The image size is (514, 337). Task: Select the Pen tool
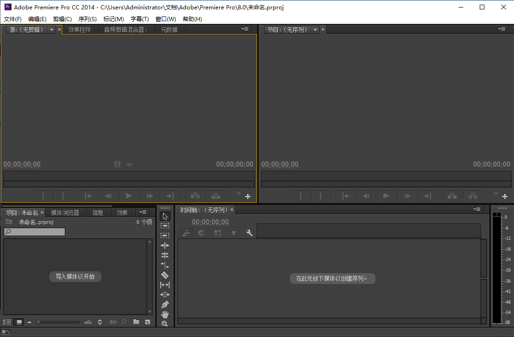[164, 305]
